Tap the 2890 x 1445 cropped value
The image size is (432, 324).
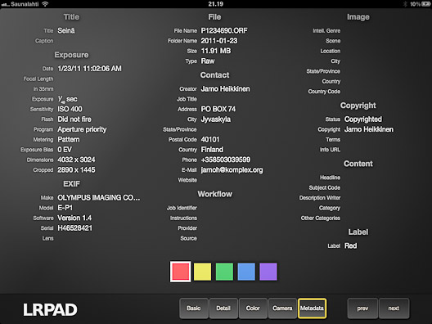click(x=76, y=170)
